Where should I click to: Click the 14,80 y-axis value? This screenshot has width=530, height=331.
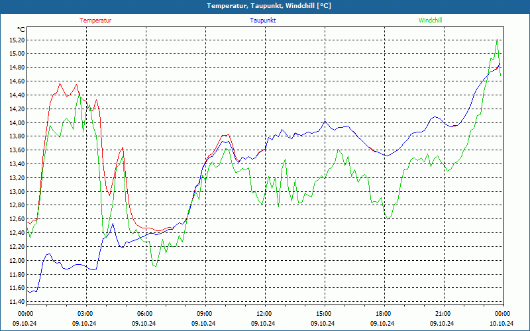tap(18, 68)
